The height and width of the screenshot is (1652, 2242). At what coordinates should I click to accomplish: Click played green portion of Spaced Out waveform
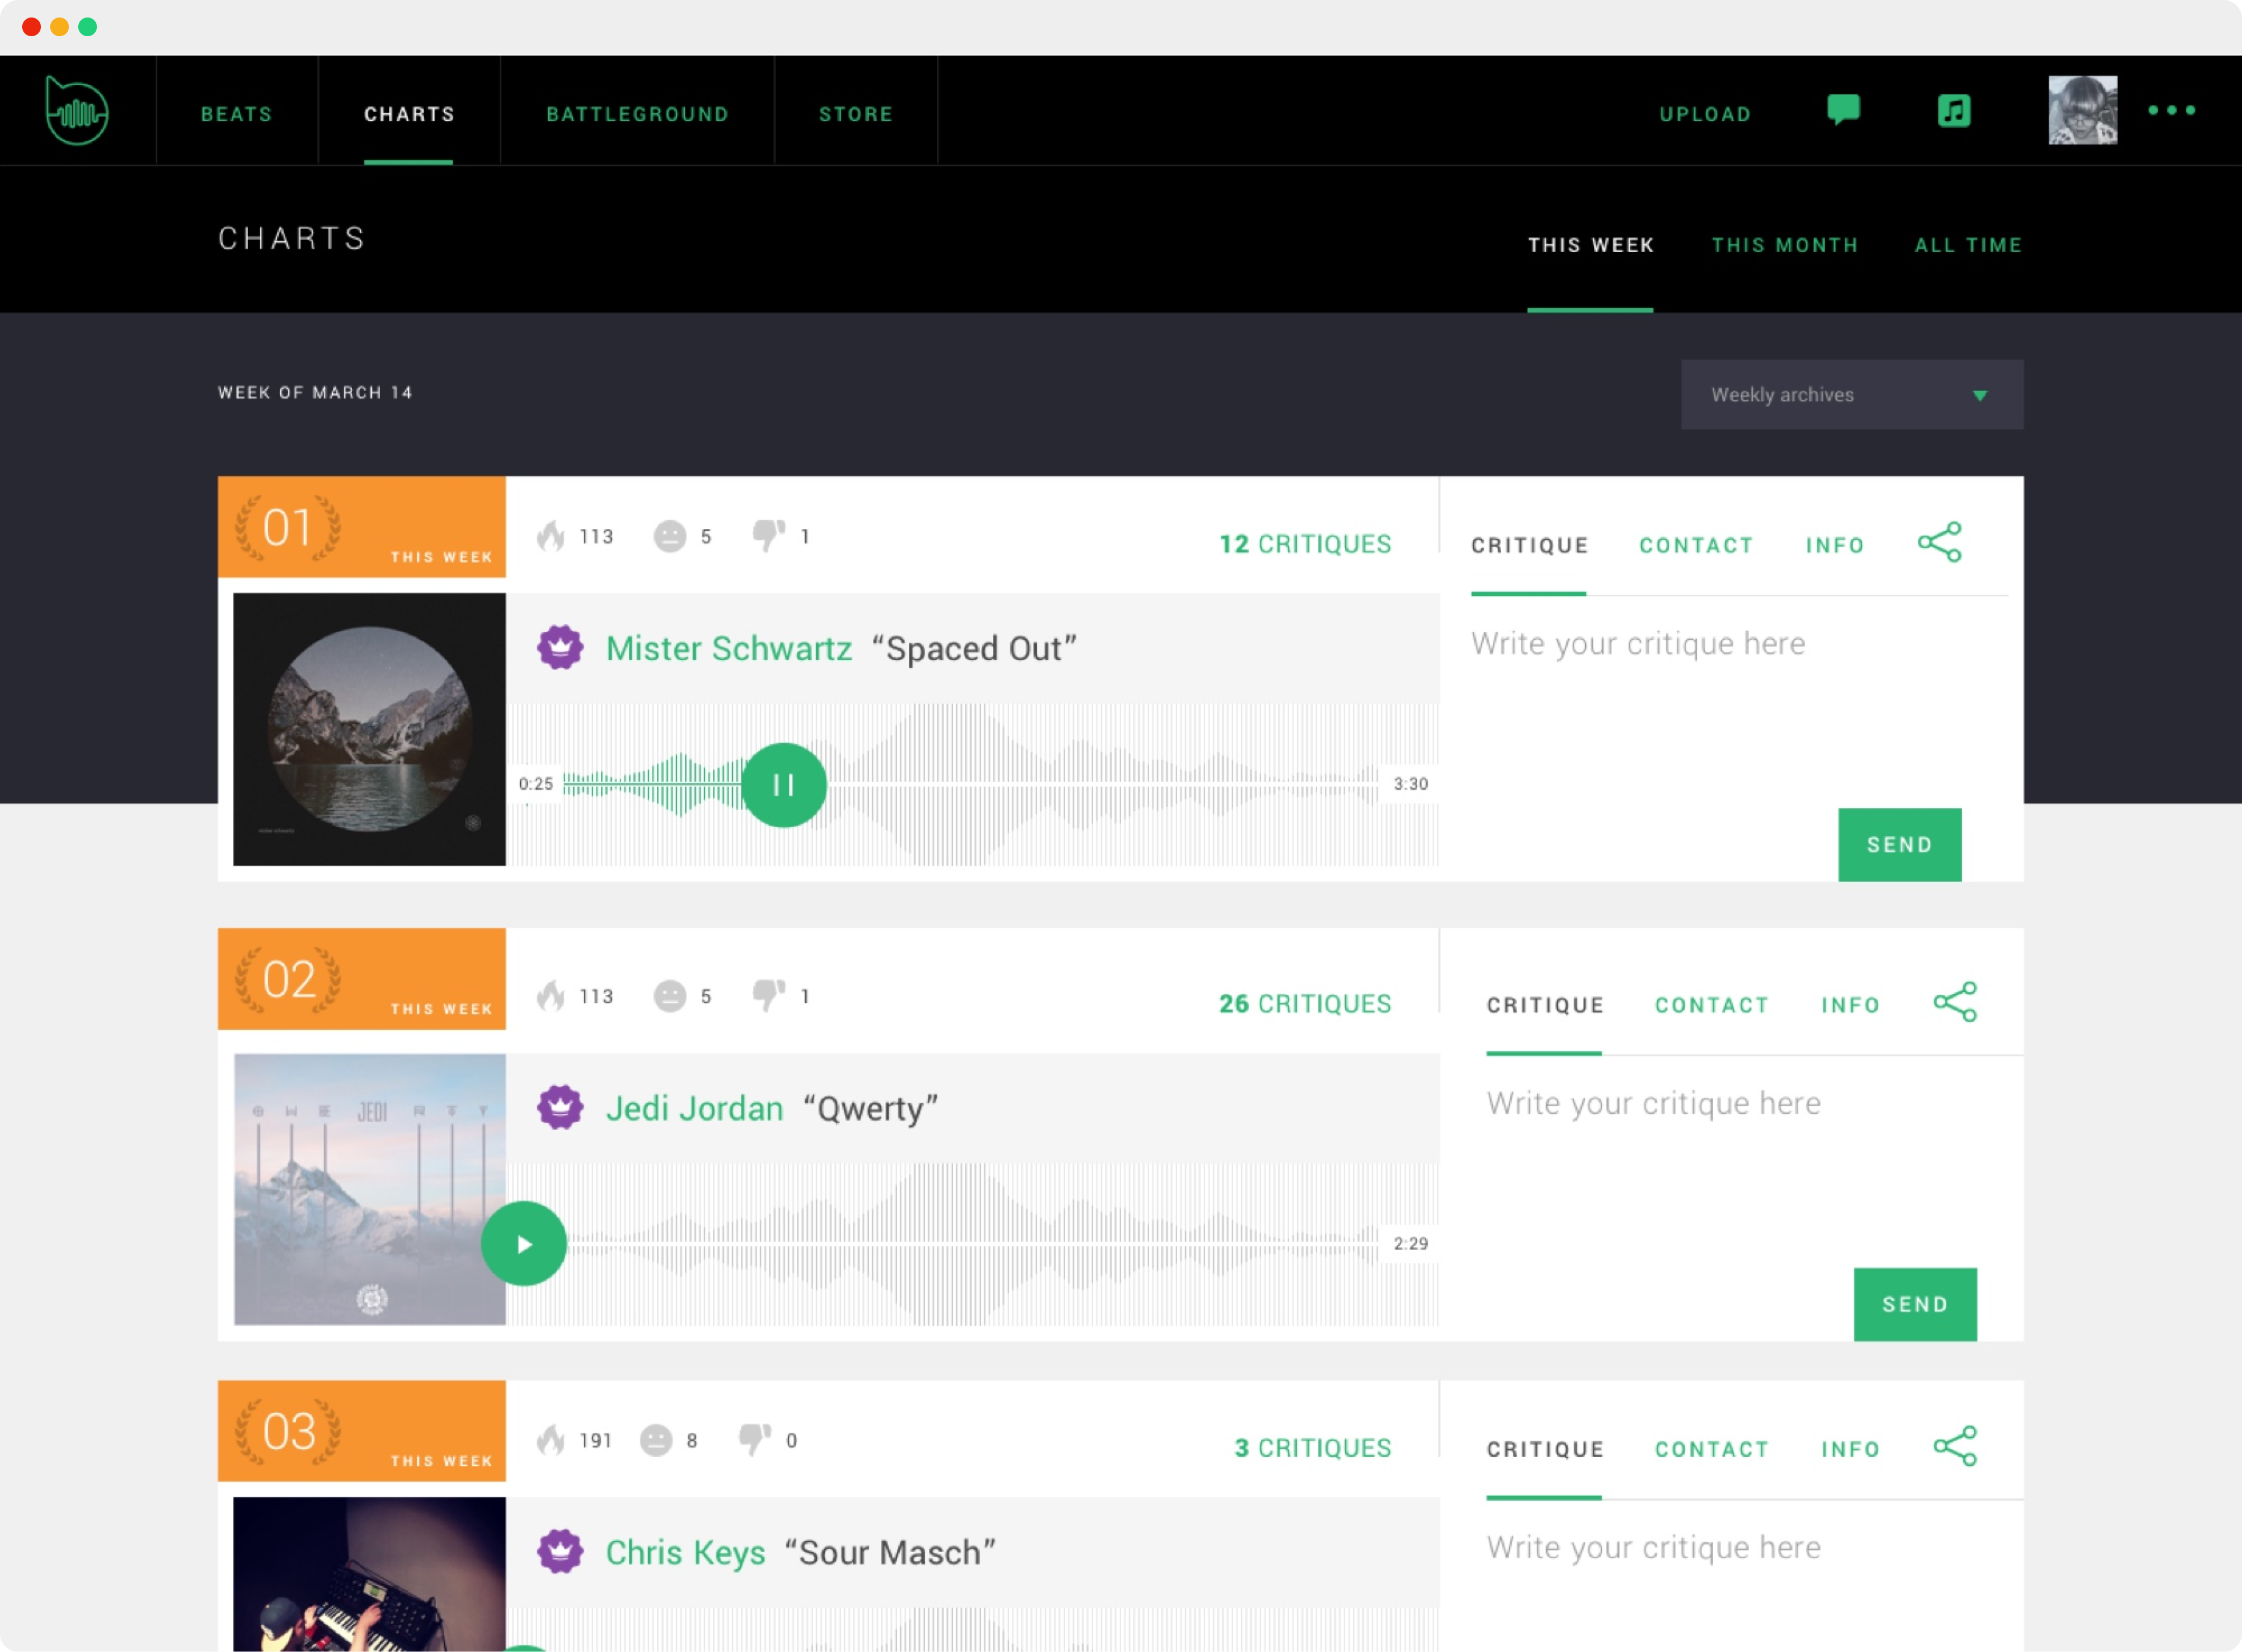coord(652,785)
